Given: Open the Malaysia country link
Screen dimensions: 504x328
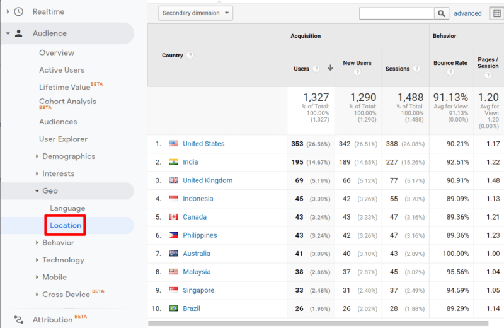Looking at the screenshot, I should point(197,272).
